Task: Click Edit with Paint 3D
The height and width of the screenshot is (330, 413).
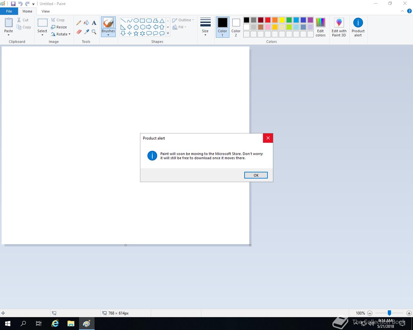Action: click(x=339, y=27)
